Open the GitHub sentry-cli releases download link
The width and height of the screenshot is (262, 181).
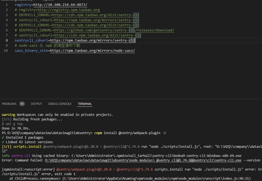pos(113,30)
